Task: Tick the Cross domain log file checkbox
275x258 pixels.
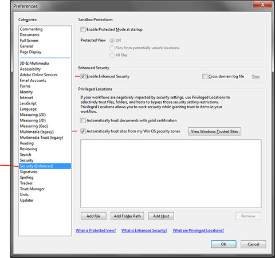Action: pos(205,76)
